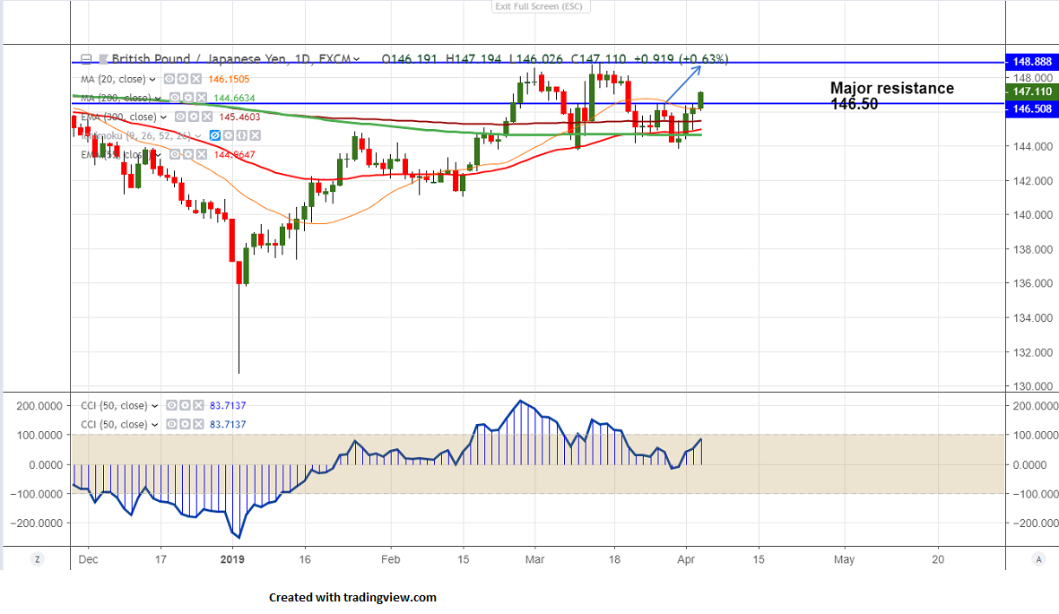The image size is (1059, 614).
Task: Open settings for EMA (55, close)
Action: pos(188,155)
